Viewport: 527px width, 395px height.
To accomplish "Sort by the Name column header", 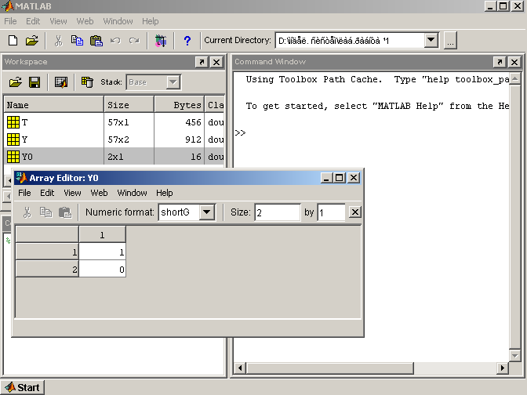I will tap(53, 105).
